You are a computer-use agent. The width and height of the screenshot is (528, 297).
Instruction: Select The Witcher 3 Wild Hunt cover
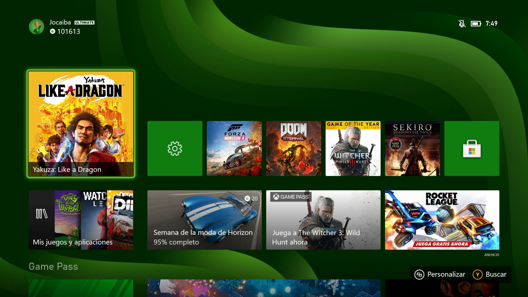[353, 148]
